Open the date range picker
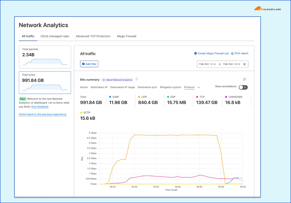This screenshot has width=291, height=203. click(x=219, y=64)
